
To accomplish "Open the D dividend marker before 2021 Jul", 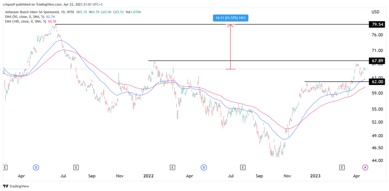I will [36, 168].
